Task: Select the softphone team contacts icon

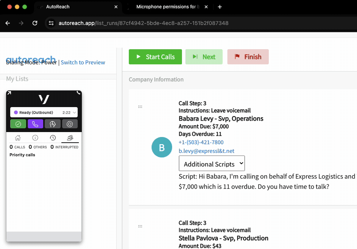Action: click(70, 138)
